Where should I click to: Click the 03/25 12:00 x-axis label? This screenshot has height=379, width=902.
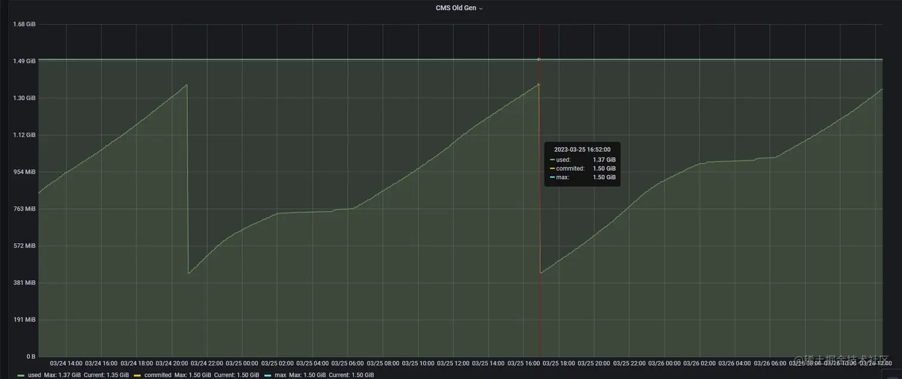[453, 363]
